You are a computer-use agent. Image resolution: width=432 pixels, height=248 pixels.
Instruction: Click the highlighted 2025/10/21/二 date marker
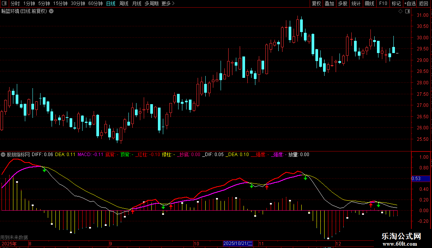[238, 243]
